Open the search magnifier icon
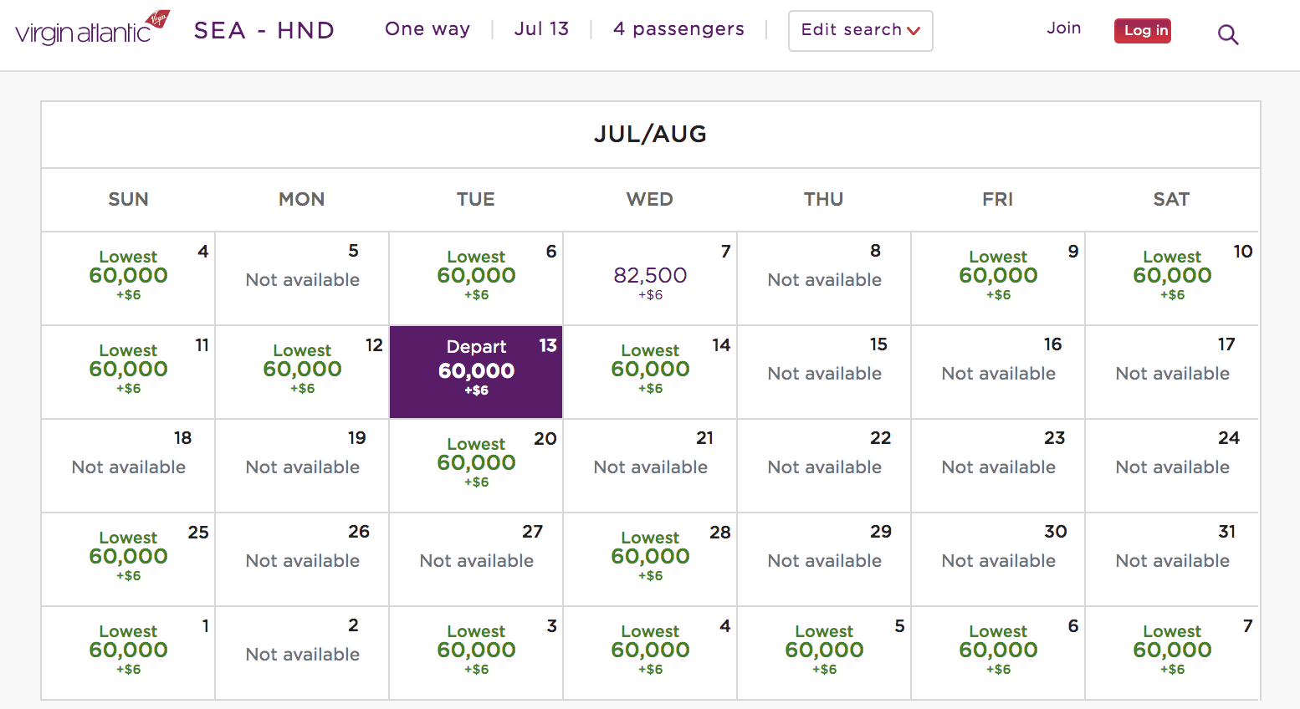Image resolution: width=1300 pixels, height=709 pixels. (1228, 34)
